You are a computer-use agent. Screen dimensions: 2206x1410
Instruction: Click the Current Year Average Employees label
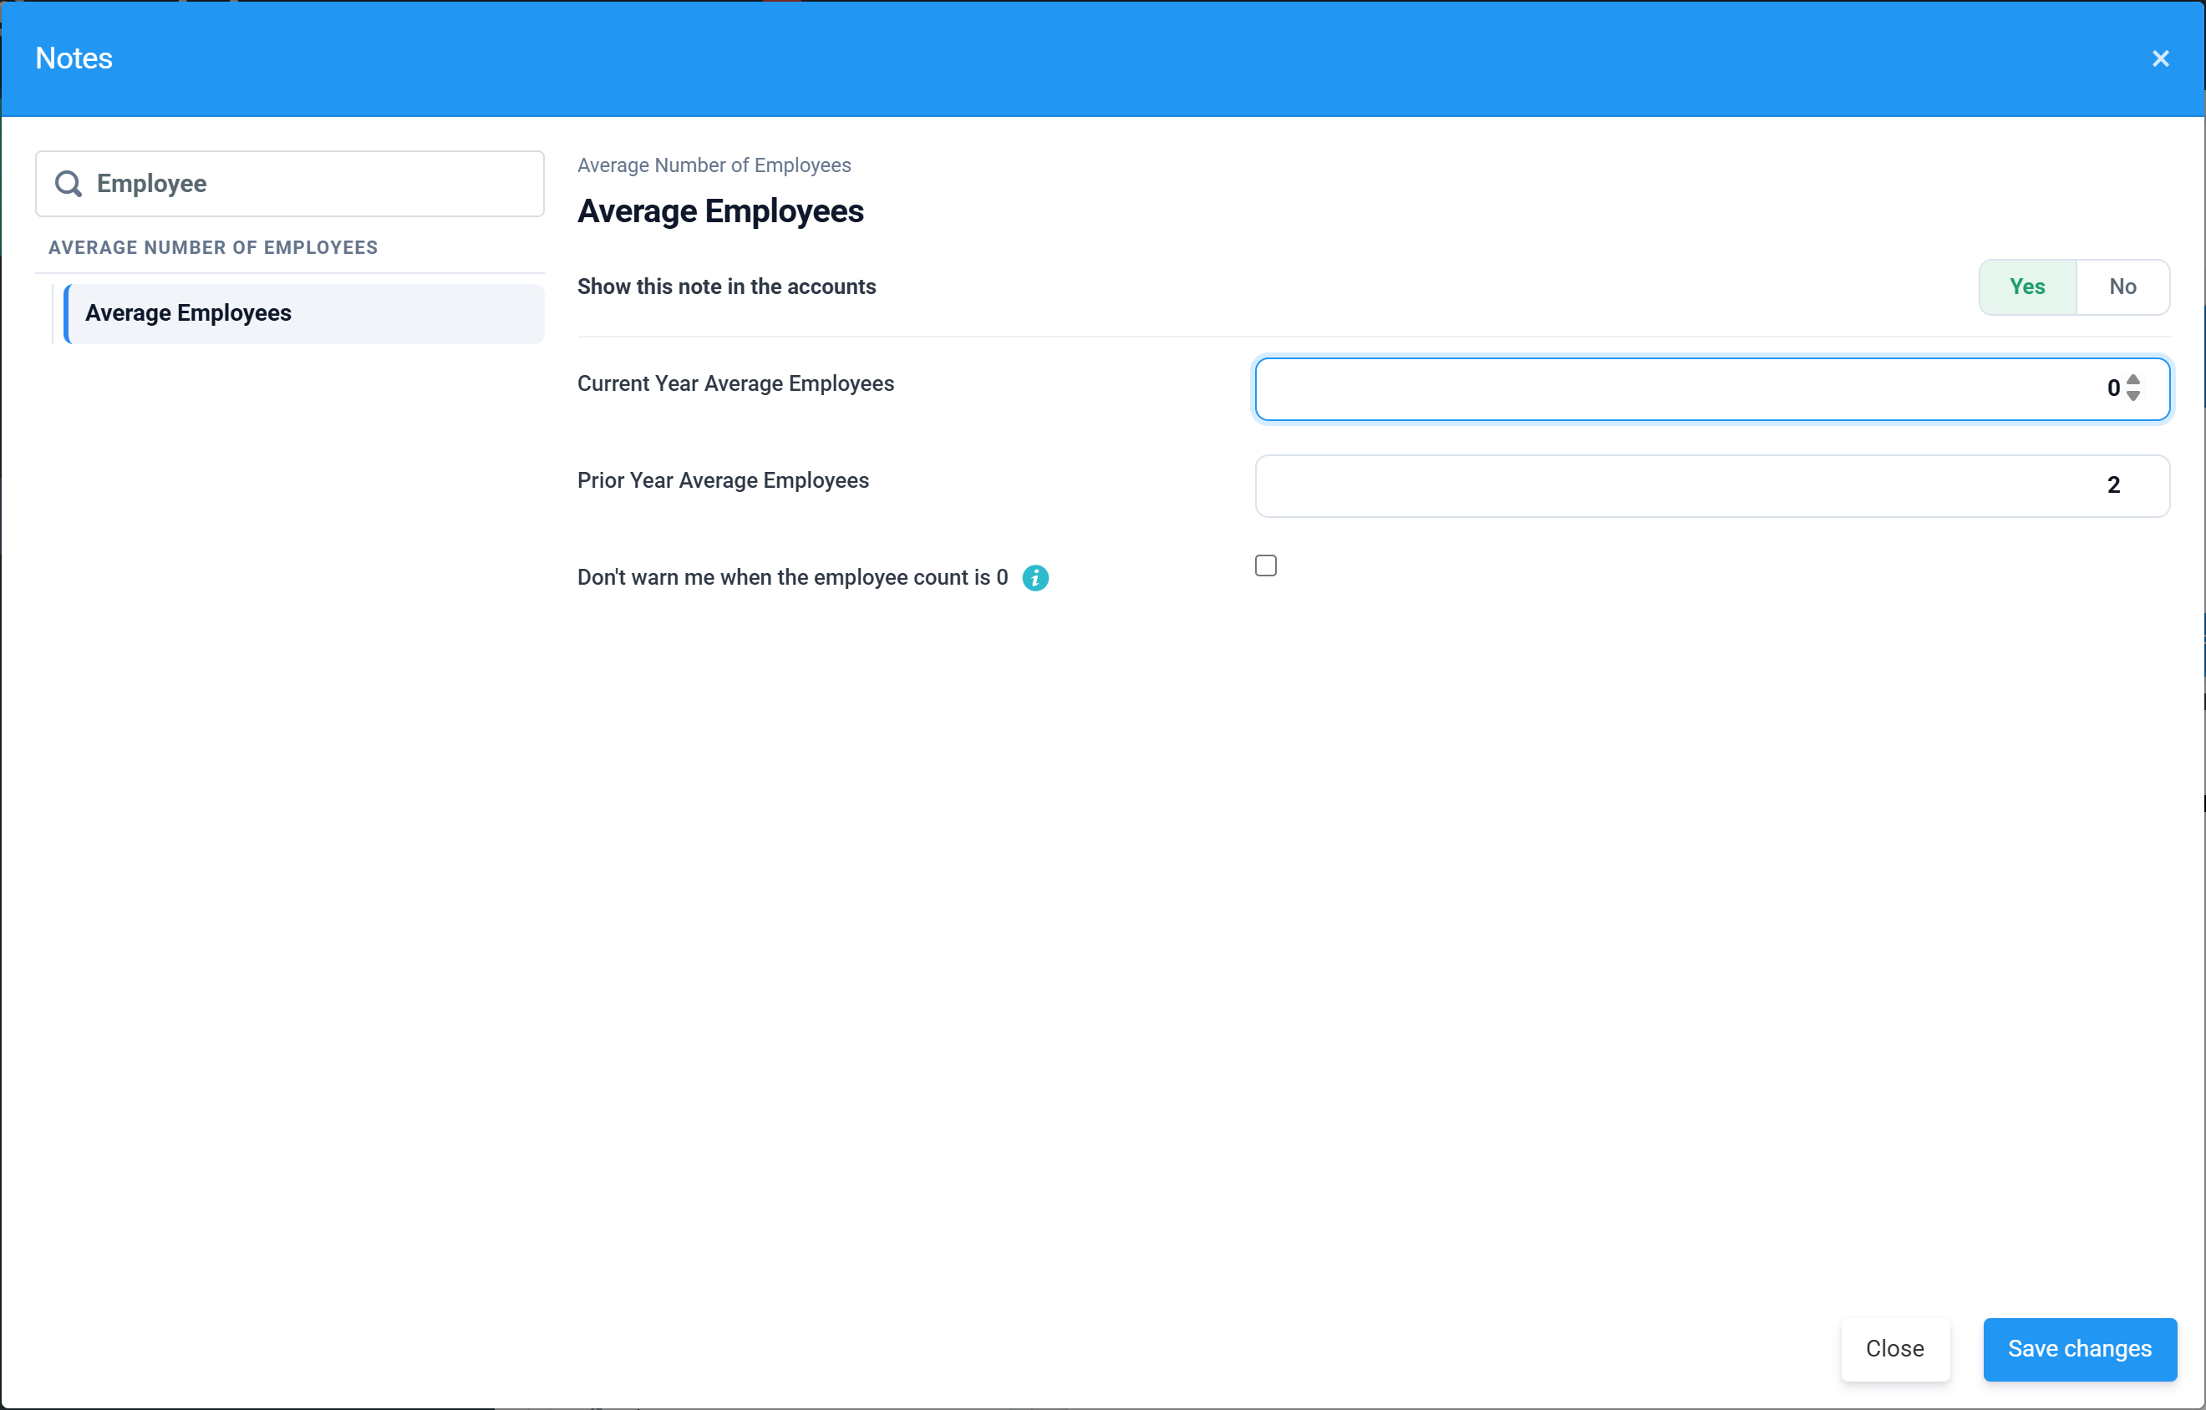coord(735,383)
